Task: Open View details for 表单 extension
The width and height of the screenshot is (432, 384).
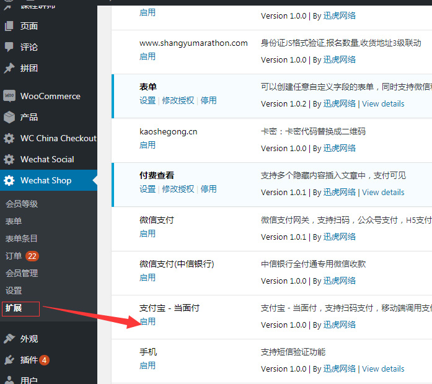Action: click(383, 104)
